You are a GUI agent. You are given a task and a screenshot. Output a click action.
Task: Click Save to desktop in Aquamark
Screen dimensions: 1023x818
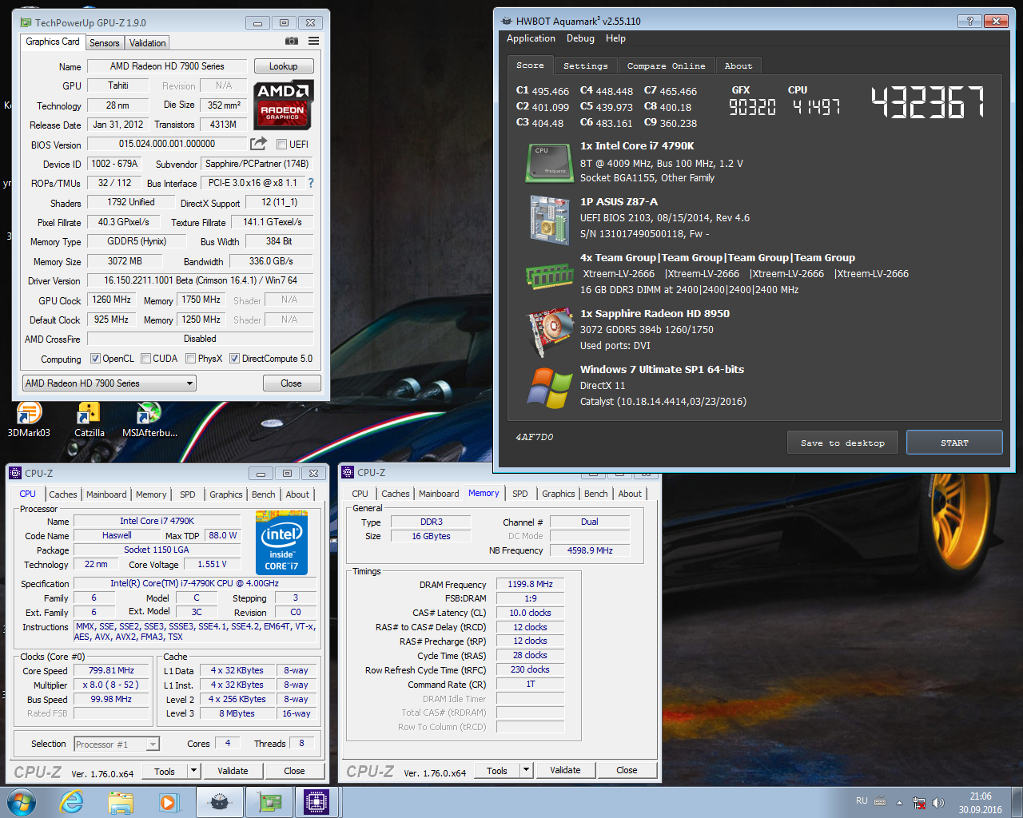tap(842, 443)
